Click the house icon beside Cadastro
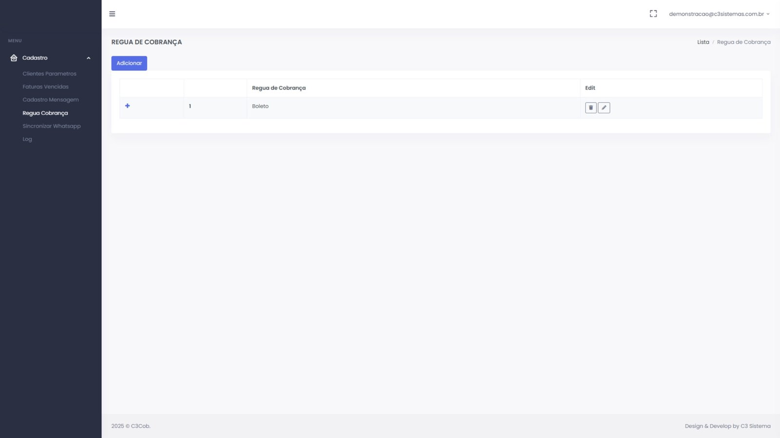Viewport: 780px width, 438px height. point(14,58)
